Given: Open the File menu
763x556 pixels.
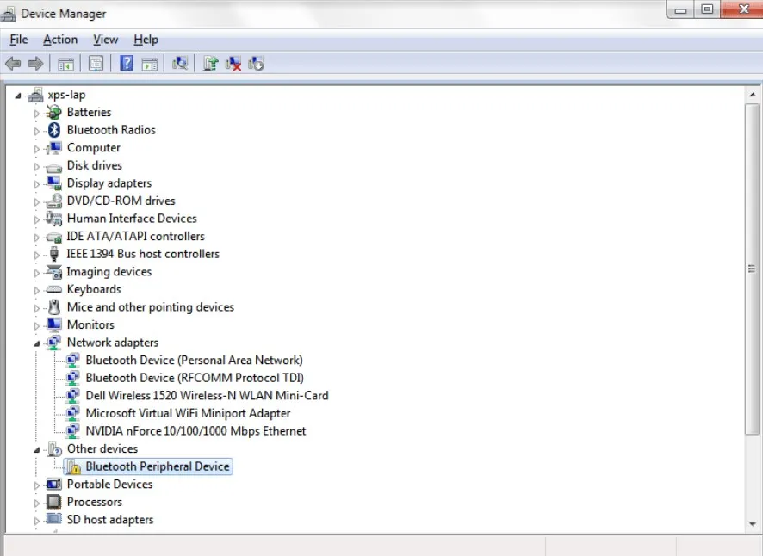Looking at the screenshot, I should click(19, 40).
